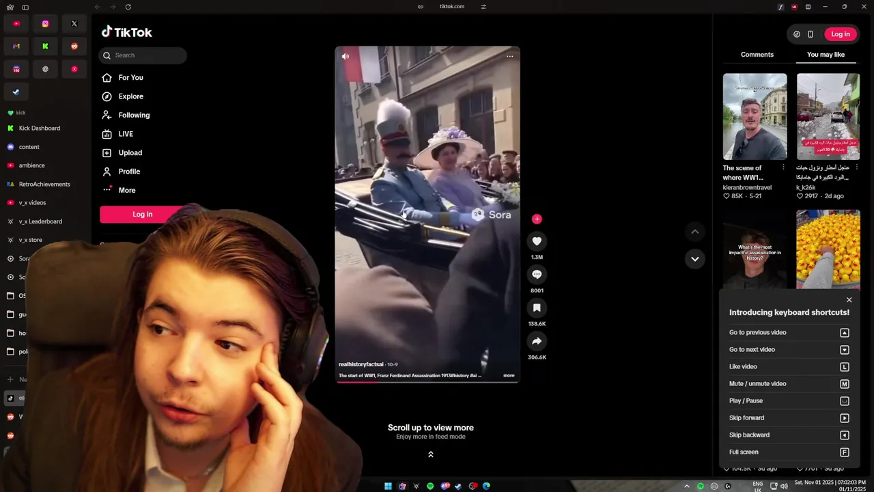
Task: Open the For You feed
Action: point(123,78)
